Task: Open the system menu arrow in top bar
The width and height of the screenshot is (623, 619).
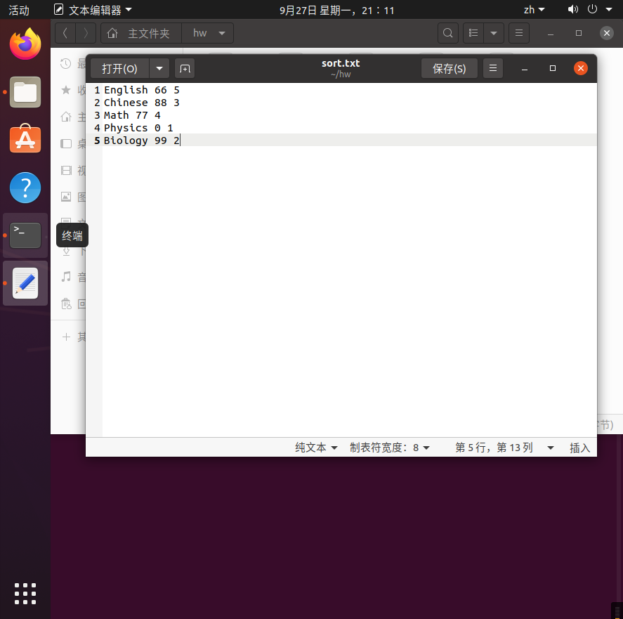Action: (x=609, y=10)
